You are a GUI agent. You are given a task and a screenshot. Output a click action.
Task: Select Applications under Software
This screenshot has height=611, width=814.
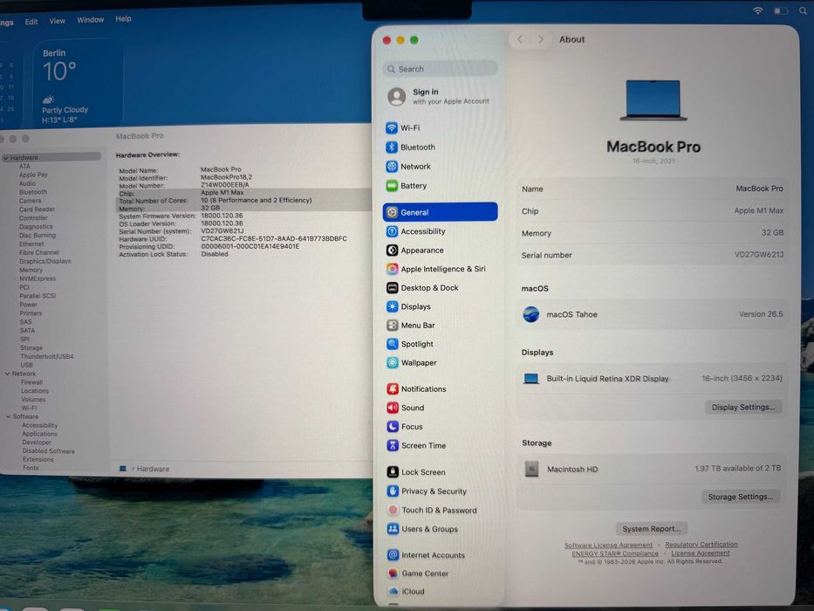[39, 434]
